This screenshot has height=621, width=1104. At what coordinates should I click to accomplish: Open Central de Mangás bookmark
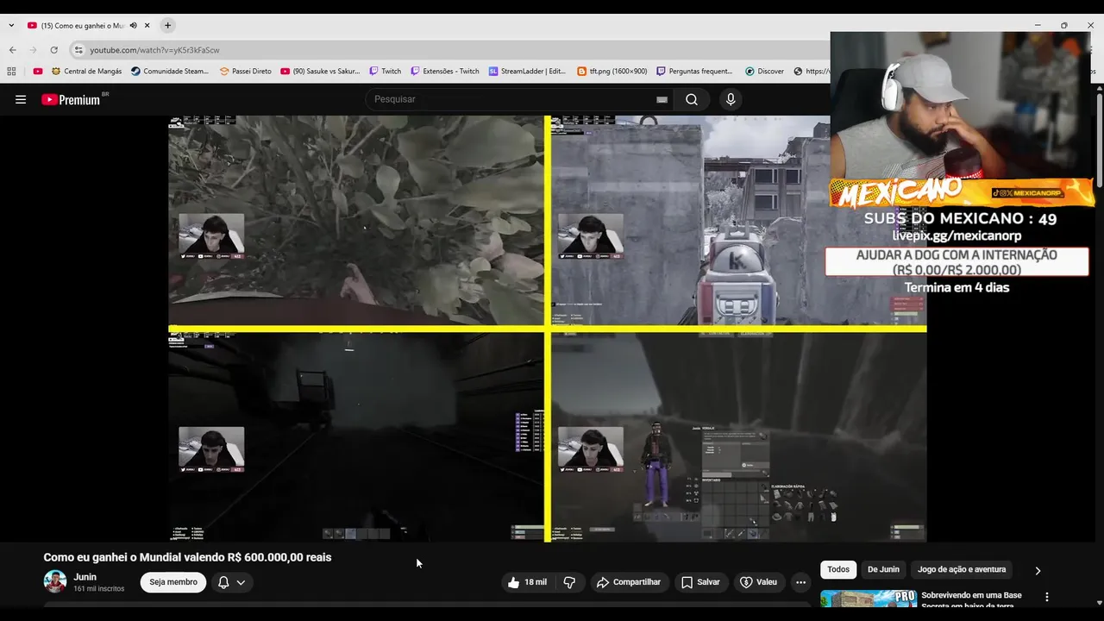(86, 72)
